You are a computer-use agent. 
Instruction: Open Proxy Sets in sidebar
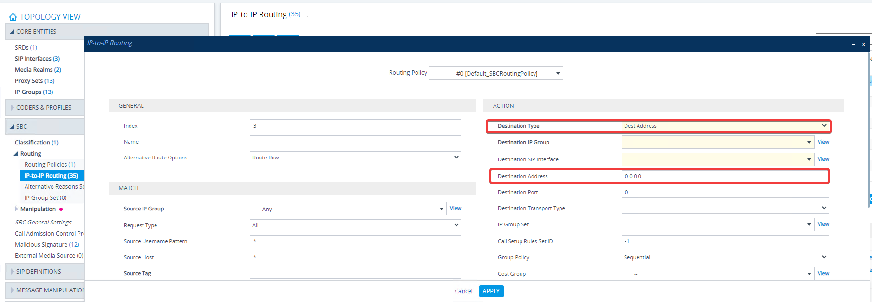tap(34, 81)
